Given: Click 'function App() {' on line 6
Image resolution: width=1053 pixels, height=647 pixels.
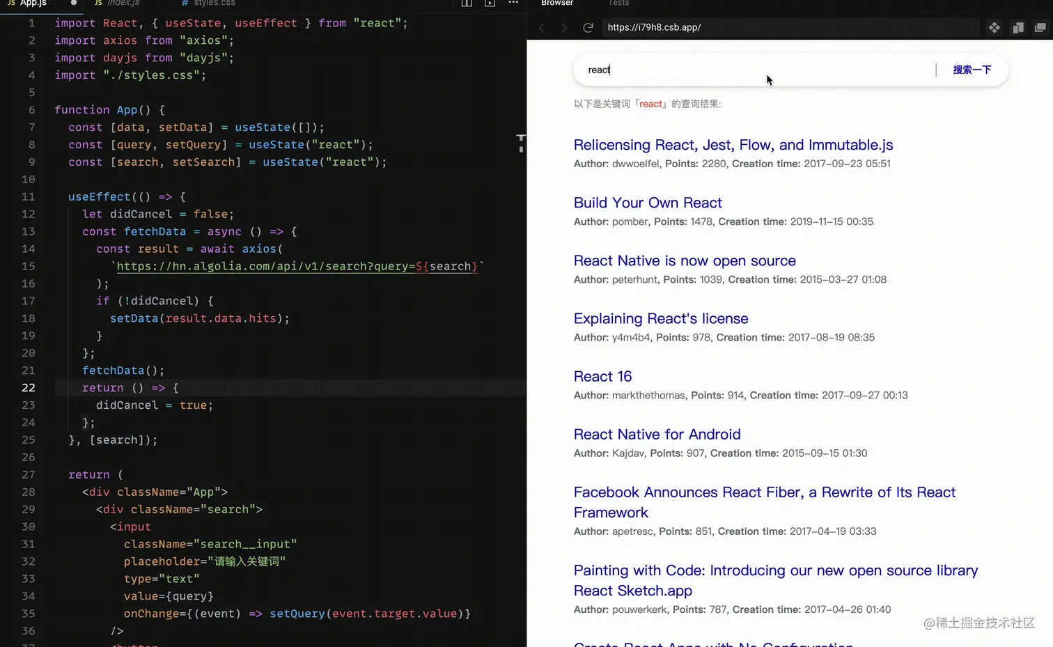Looking at the screenshot, I should coord(109,110).
